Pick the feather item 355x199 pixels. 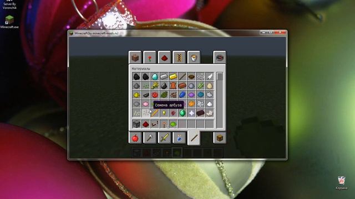coord(210,76)
